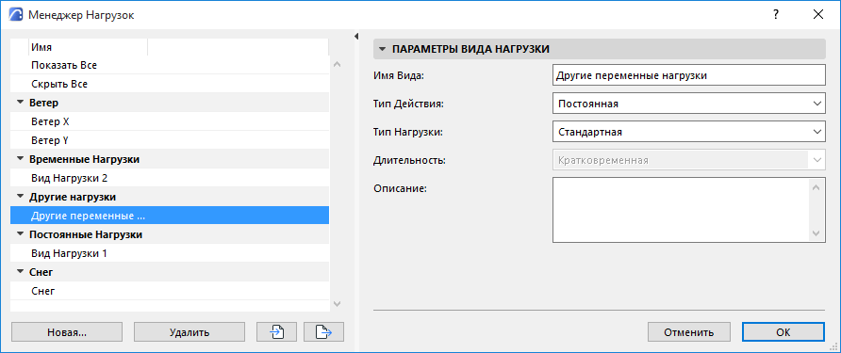Click the import load cases icon button
841x353 pixels.
277,332
